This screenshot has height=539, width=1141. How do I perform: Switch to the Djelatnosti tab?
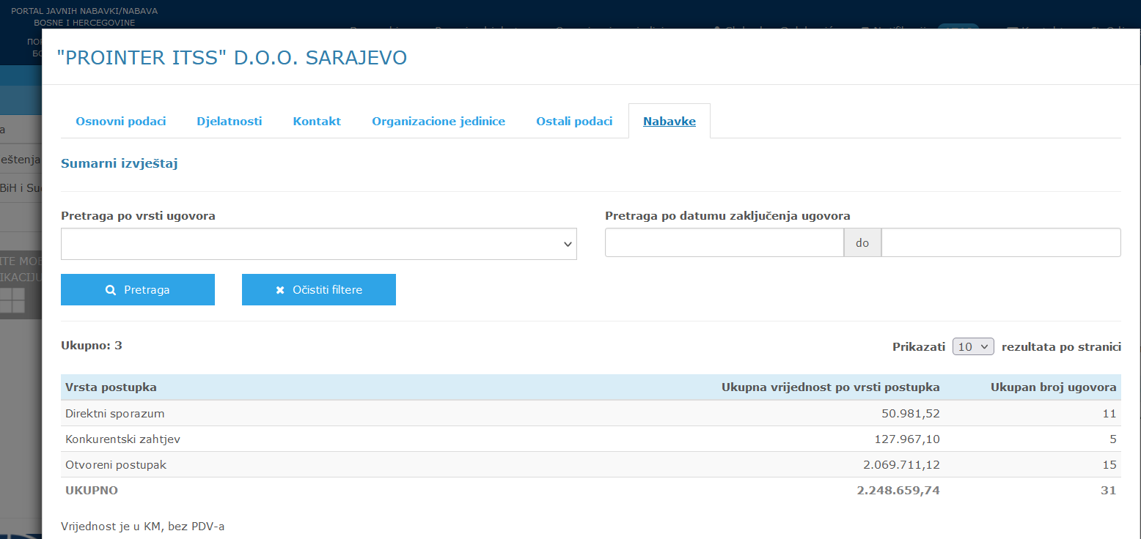[x=230, y=121]
